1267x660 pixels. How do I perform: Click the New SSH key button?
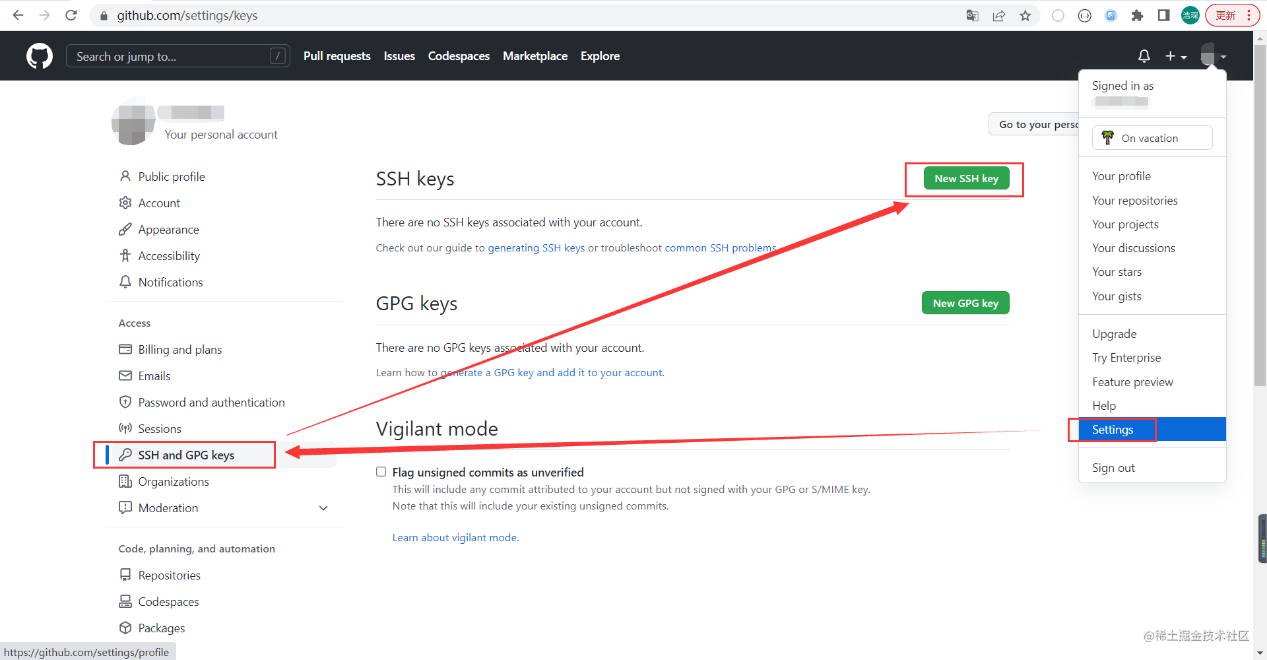coord(966,178)
